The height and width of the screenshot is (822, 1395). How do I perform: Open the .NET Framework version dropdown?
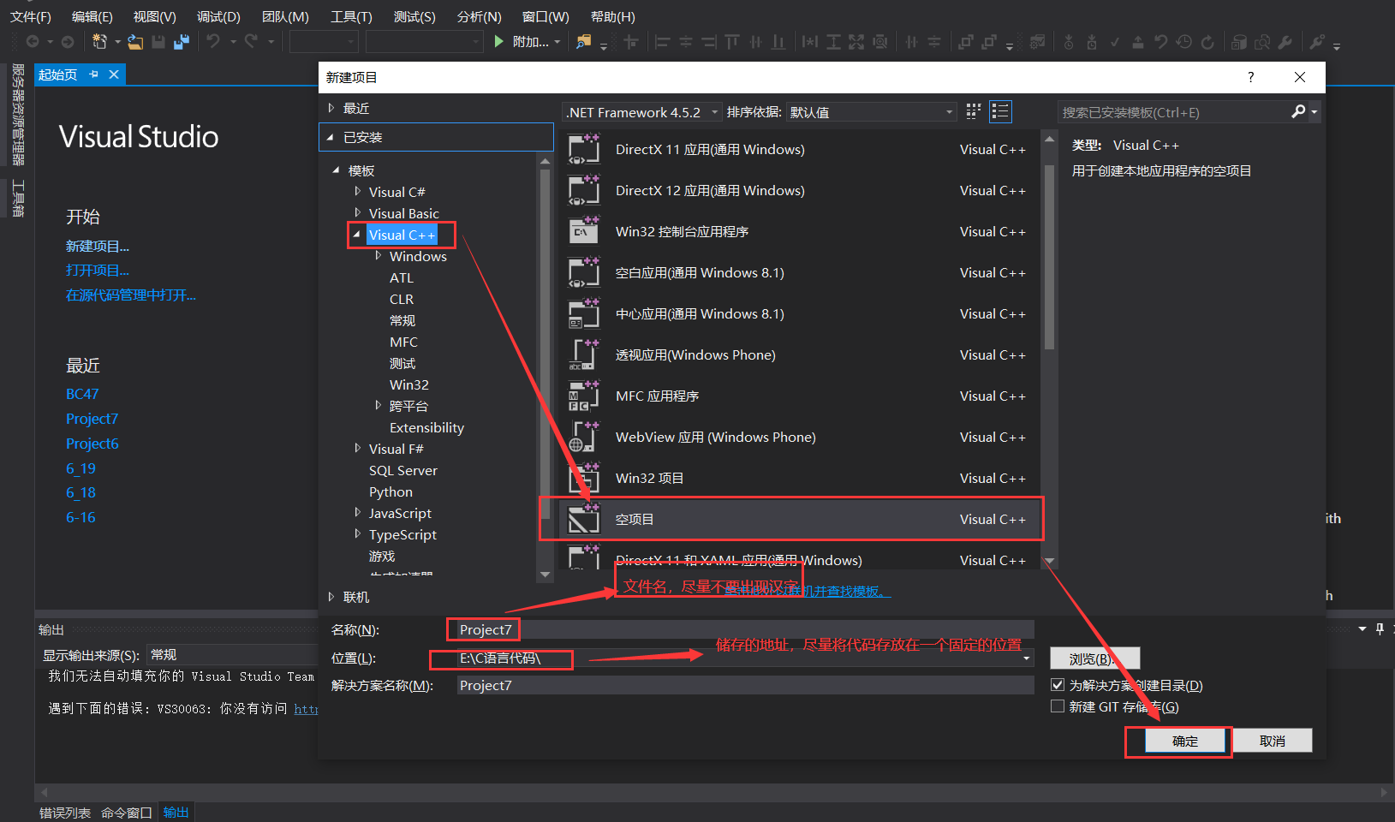click(x=641, y=112)
